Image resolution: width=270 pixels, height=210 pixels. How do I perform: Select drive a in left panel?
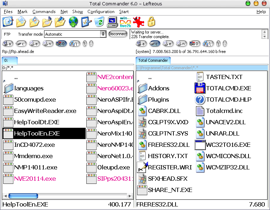coord(7,44)
